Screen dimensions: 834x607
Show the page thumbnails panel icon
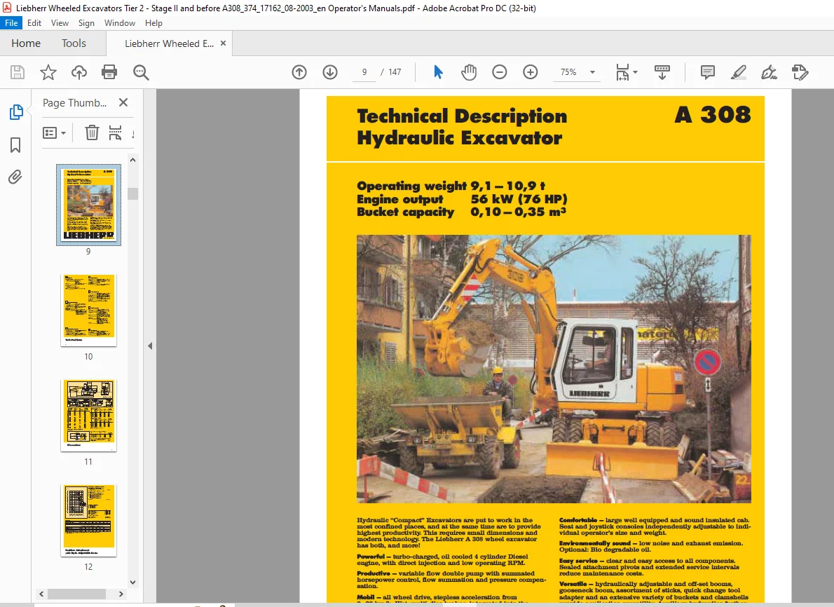coord(16,111)
